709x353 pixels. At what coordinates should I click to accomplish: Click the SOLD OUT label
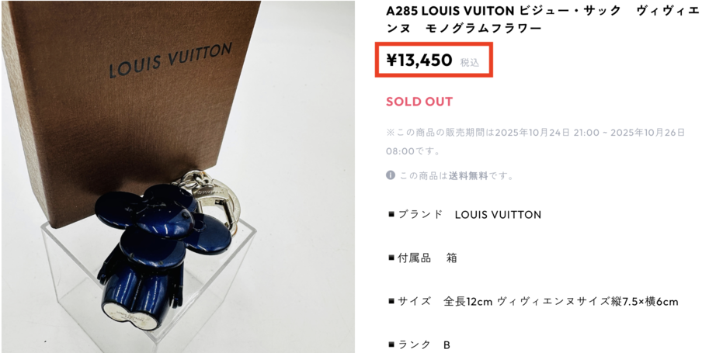click(x=419, y=102)
